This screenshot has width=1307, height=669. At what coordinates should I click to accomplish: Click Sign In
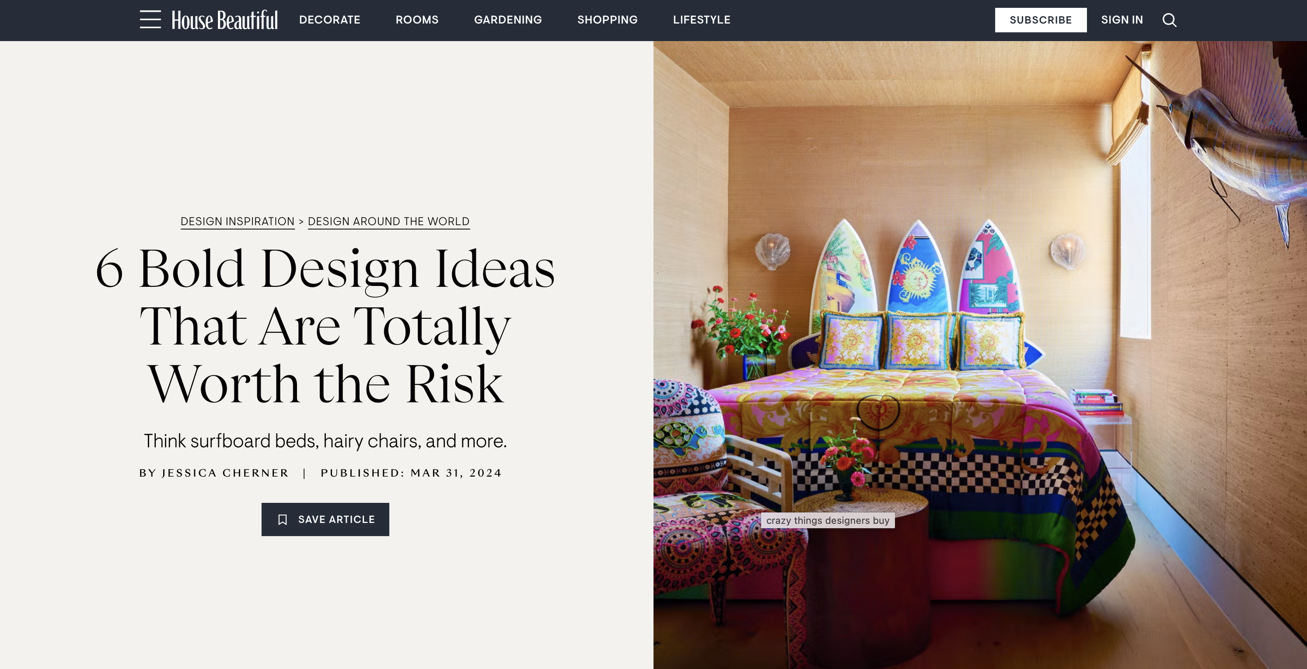1122,20
